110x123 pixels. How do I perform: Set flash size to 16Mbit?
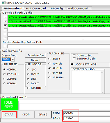[55, 63]
